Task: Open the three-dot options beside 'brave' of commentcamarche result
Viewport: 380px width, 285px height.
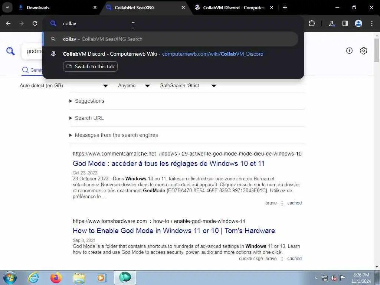Action: tap(282, 203)
